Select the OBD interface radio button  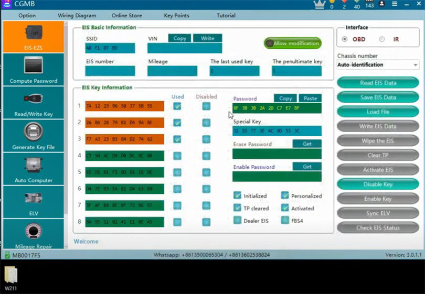point(345,39)
